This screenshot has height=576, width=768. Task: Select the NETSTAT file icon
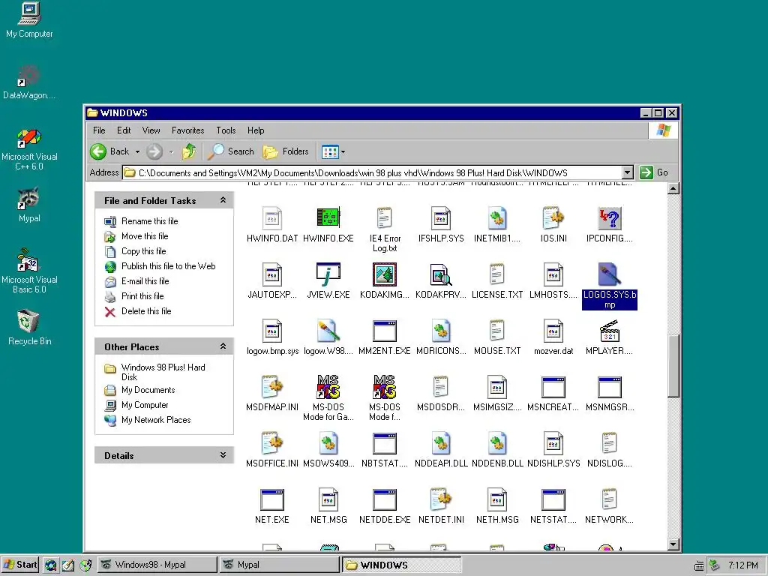click(x=553, y=499)
